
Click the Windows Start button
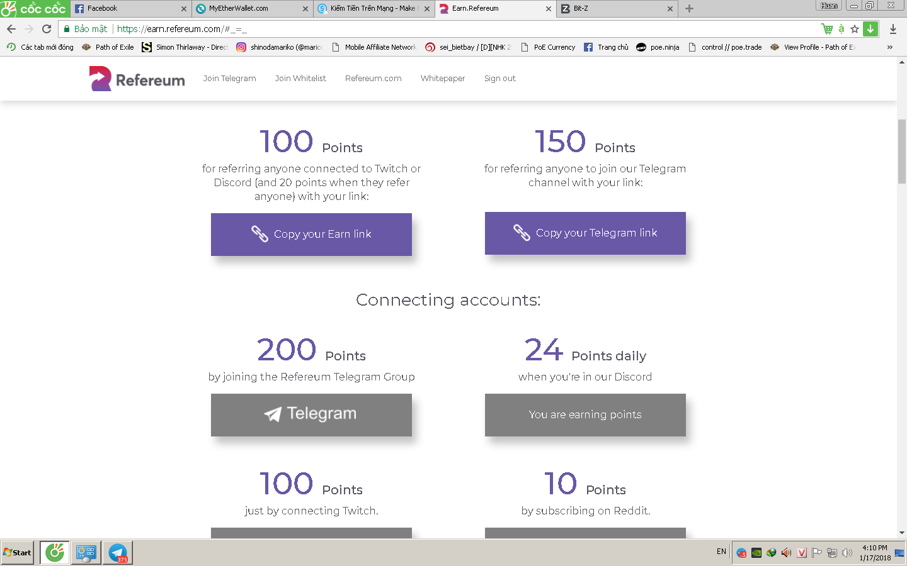click(x=18, y=553)
